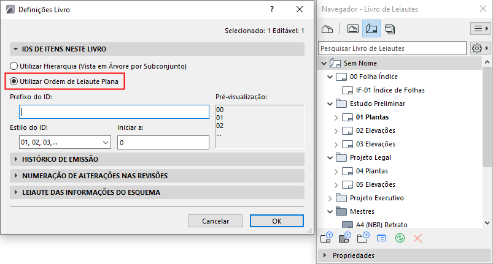
Task: Select the 00 Folha Índice item
Action: (x=374, y=77)
